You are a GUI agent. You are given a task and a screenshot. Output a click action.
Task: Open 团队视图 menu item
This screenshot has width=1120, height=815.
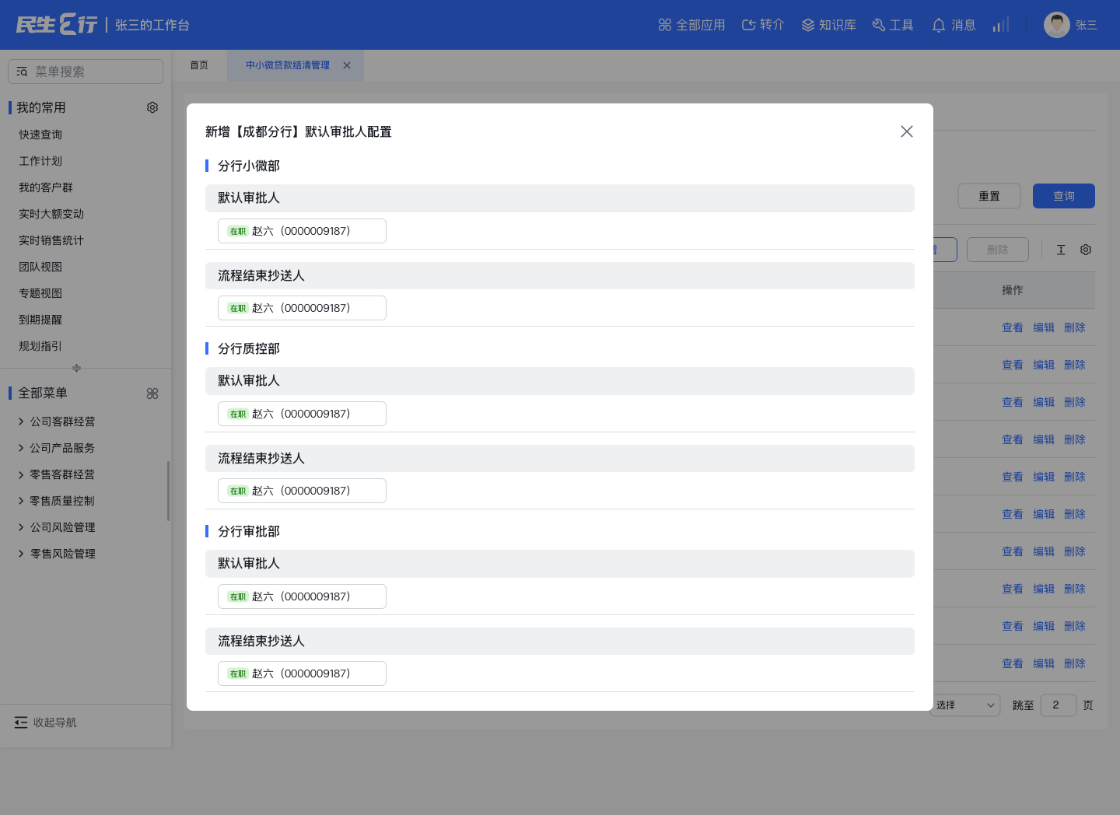coord(40,267)
